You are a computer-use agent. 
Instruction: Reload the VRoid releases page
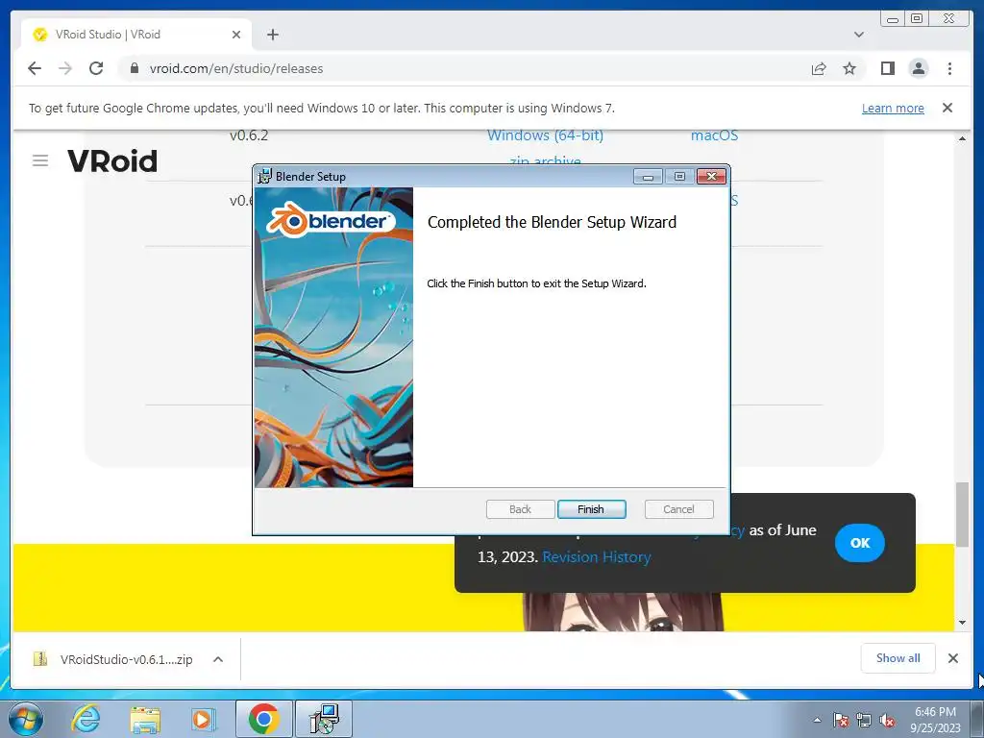click(x=96, y=68)
